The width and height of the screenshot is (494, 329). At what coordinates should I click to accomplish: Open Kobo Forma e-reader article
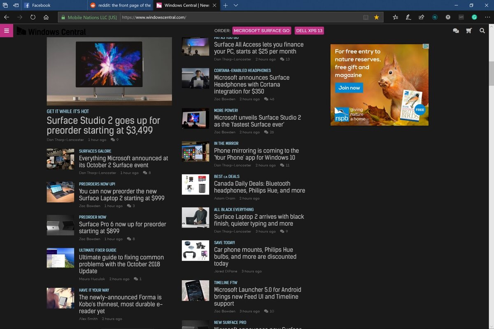coord(121,304)
